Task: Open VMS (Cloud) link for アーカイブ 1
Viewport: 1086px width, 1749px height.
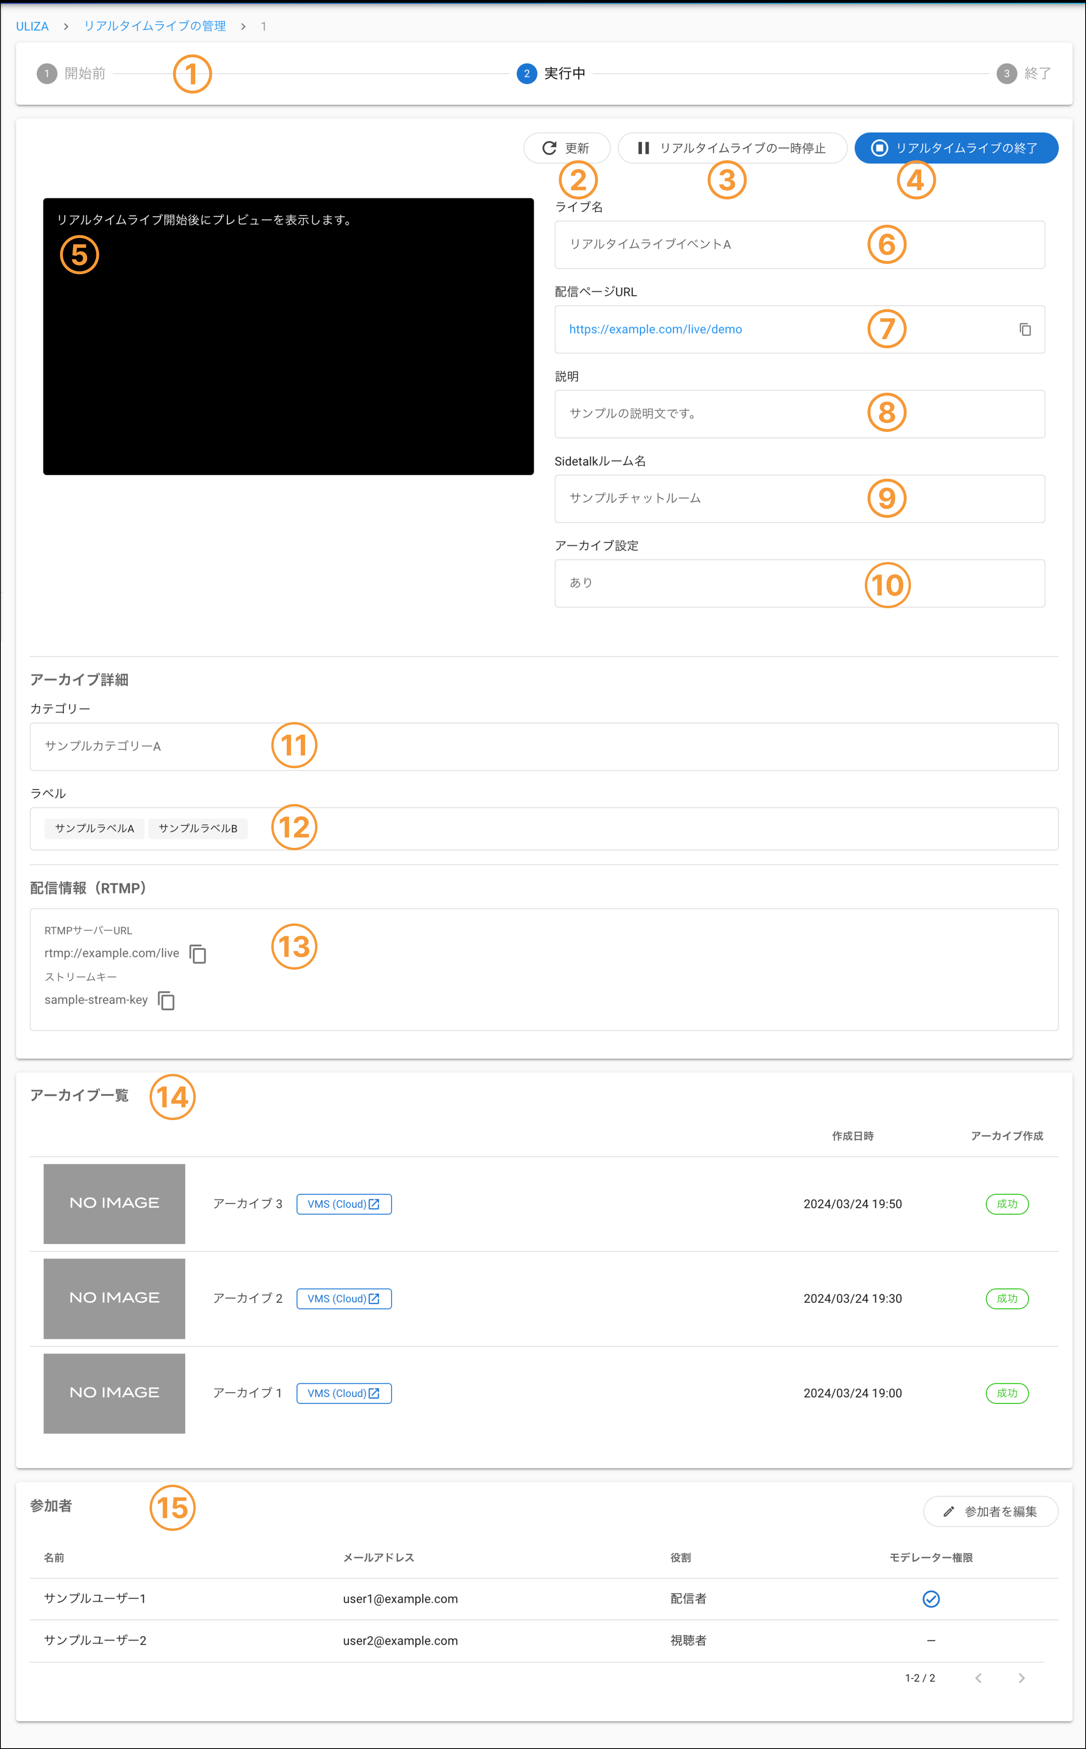Action: (343, 1393)
